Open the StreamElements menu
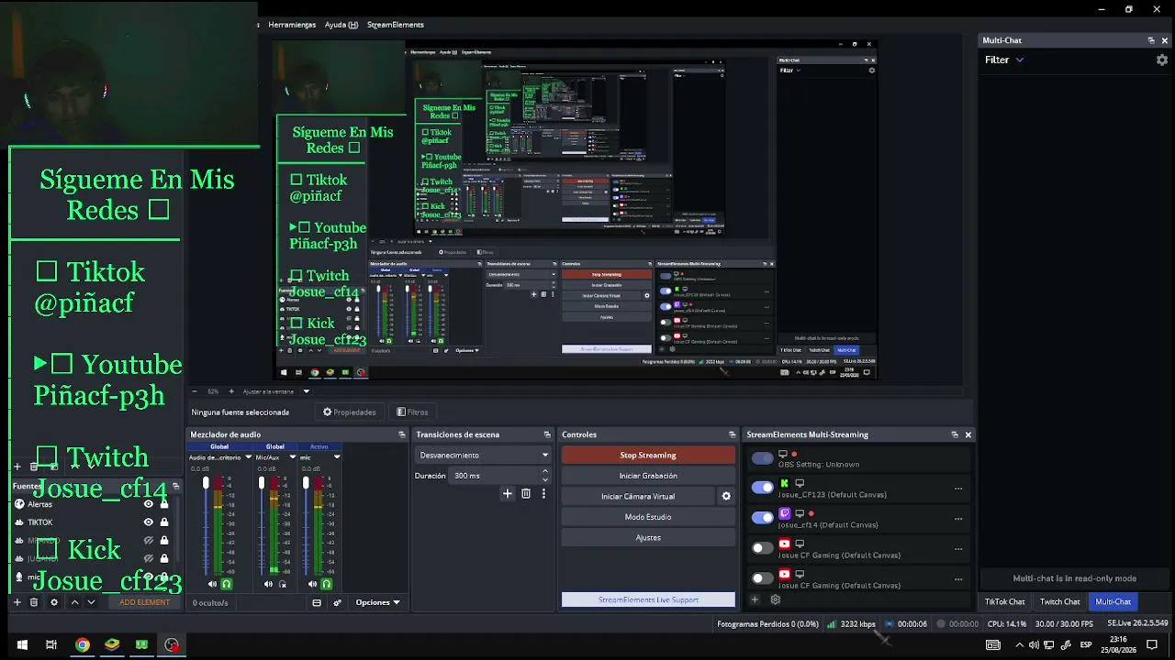Viewport: 1175px width, 660px height. pyautogui.click(x=396, y=25)
